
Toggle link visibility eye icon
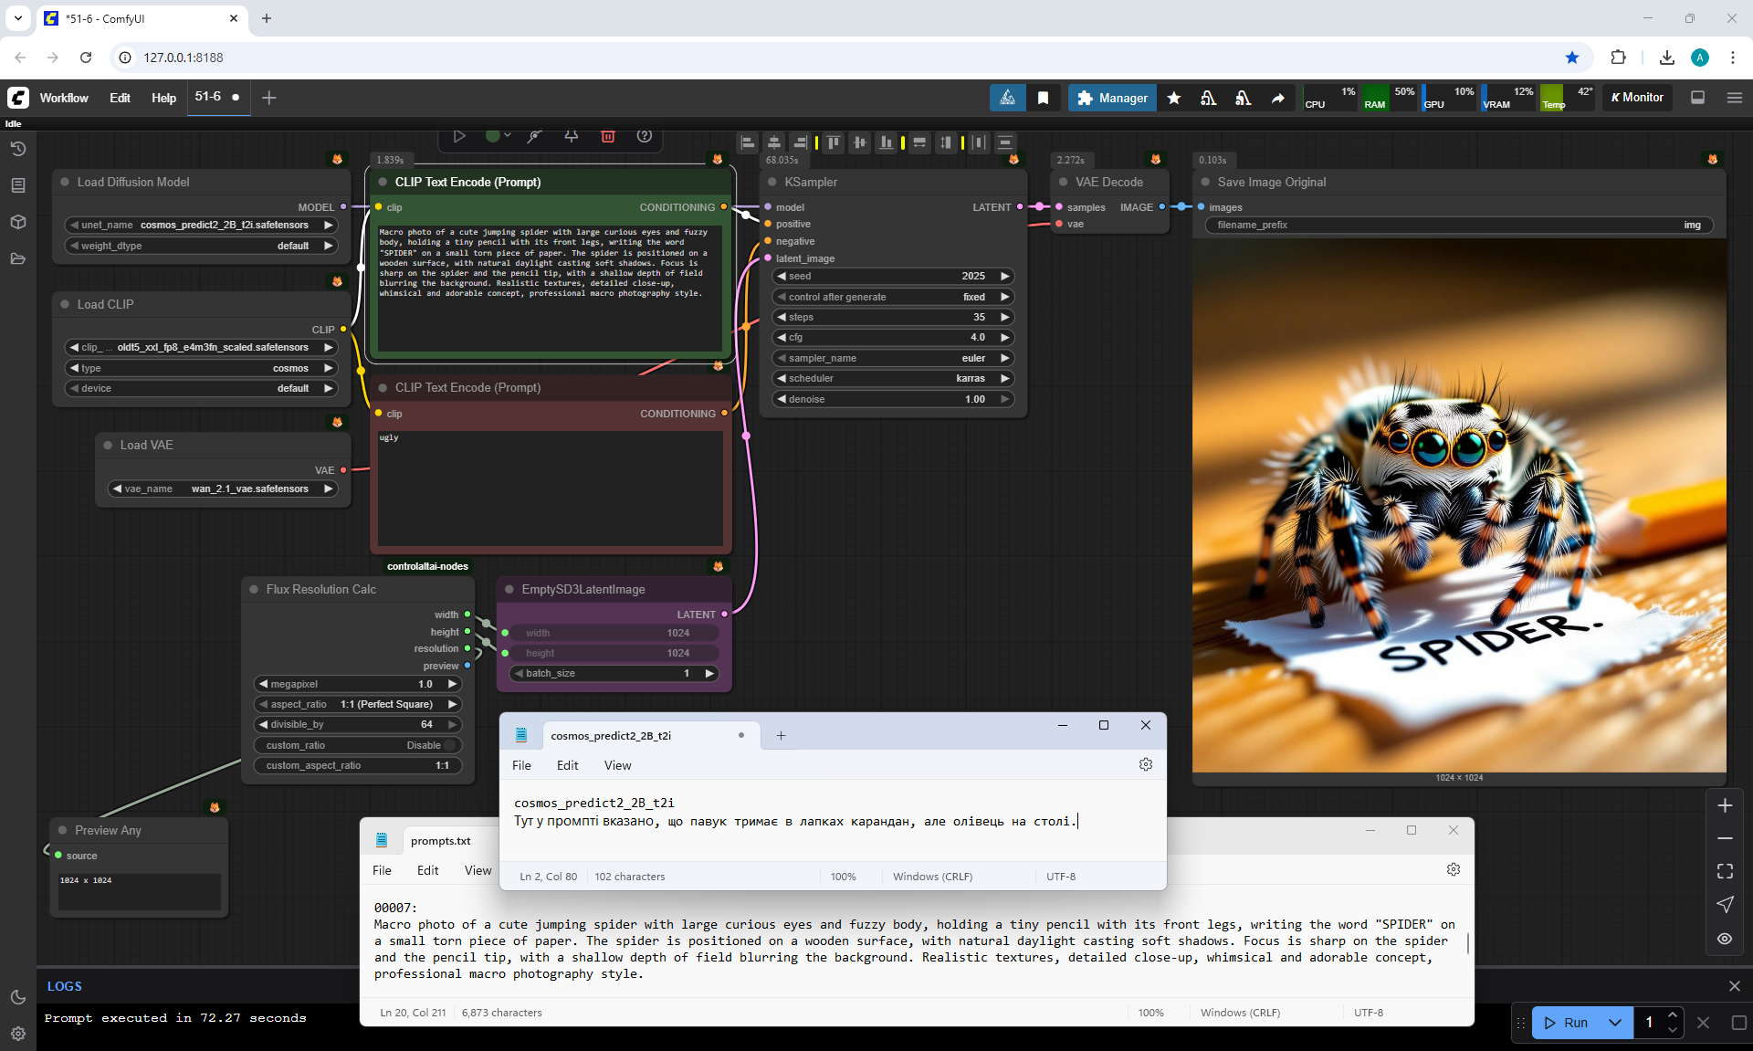point(1725,939)
